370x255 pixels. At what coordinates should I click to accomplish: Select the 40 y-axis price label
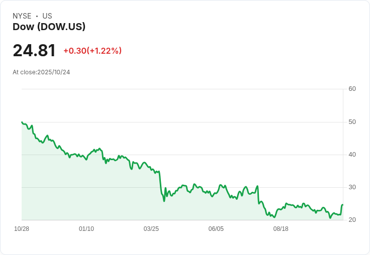[352, 155]
